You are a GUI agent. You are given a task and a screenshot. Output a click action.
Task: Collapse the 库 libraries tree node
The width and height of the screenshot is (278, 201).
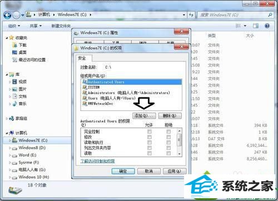[7, 75]
